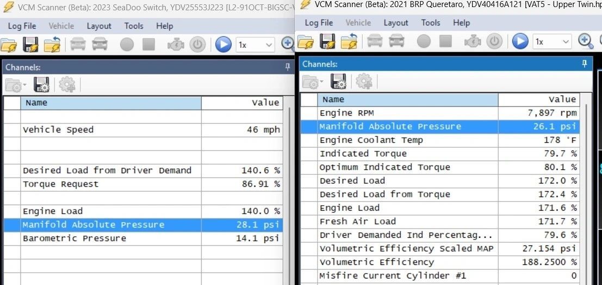This screenshot has width=602, height=285.
Task: Click first gray car icon in BRP Queretaro toolbar
Action: [375, 41]
